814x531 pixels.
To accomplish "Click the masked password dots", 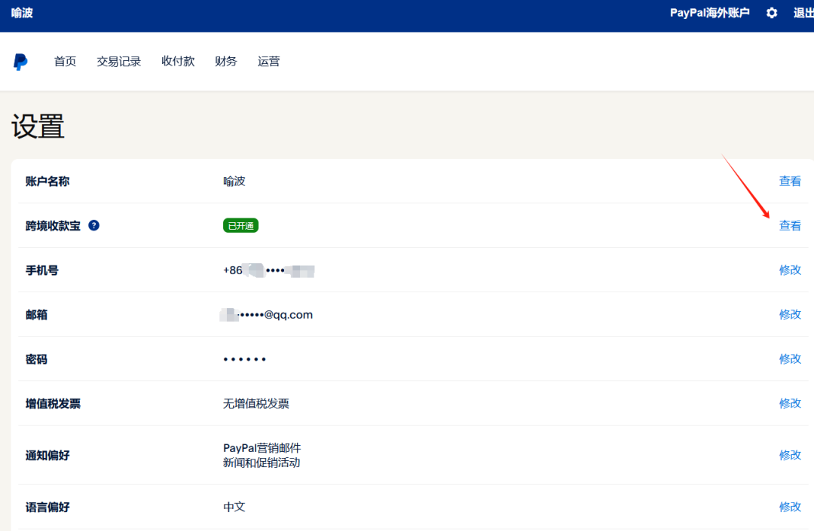I will pyautogui.click(x=244, y=359).
